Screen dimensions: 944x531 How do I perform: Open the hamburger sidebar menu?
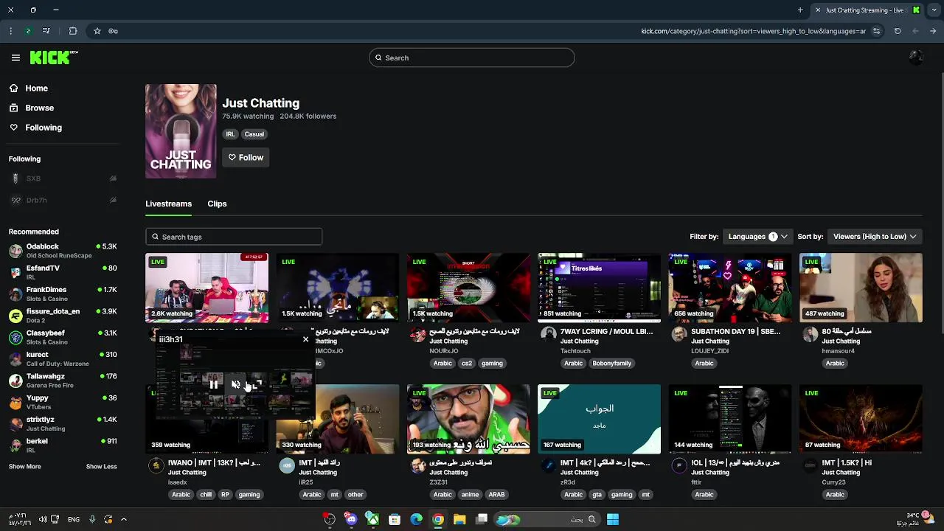pyautogui.click(x=15, y=58)
